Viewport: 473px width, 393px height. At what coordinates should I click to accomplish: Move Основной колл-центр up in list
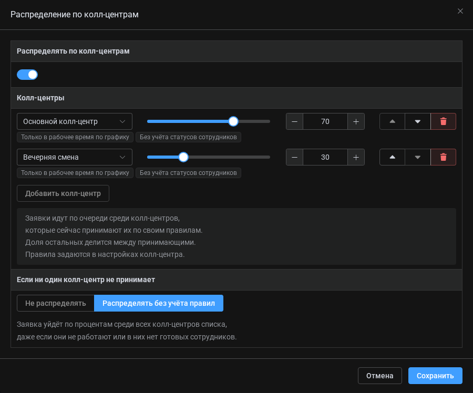[x=392, y=121]
